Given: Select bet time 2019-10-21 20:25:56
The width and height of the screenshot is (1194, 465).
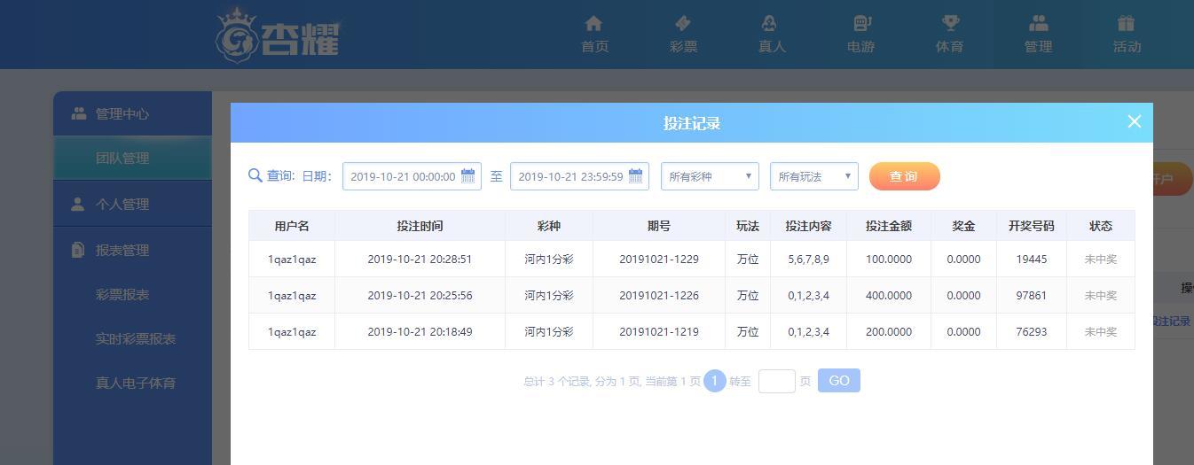Looking at the screenshot, I should [420, 296].
